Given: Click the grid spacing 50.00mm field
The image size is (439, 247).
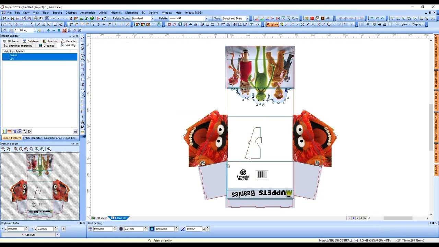Looking at the screenshot, I should (x=103, y=229).
